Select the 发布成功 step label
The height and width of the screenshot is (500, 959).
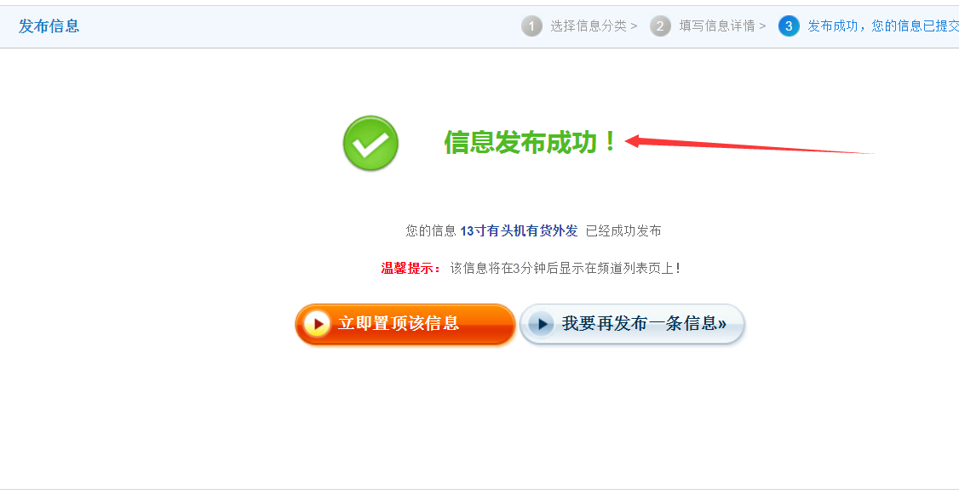click(832, 26)
